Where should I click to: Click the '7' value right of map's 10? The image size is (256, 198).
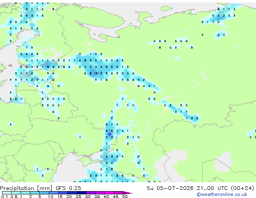(x=101, y=74)
